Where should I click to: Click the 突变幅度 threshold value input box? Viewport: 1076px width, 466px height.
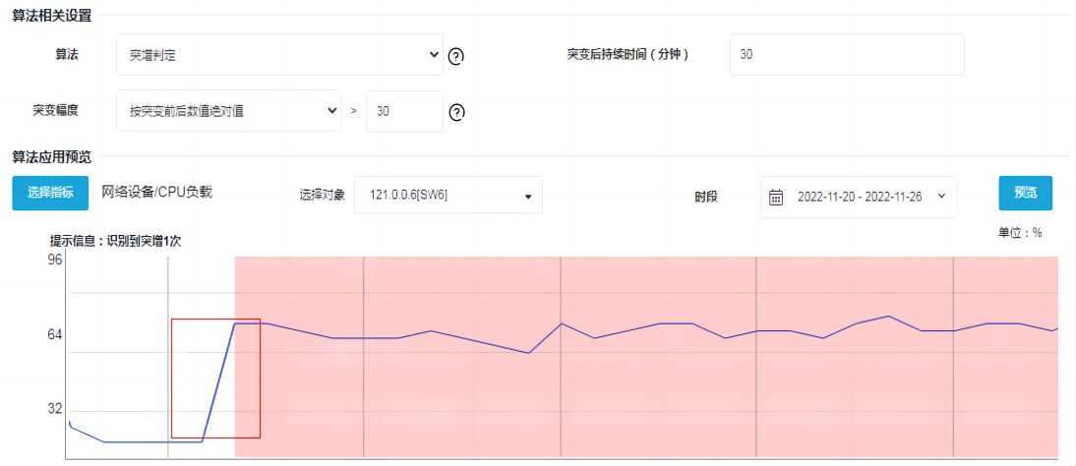[403, 111]
